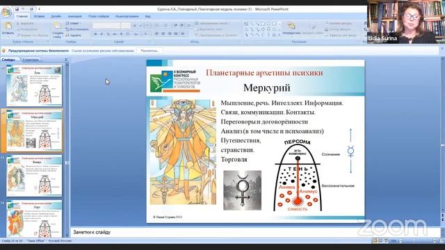The width and height of the screenshot is (445, 250).
Task: Click the font size combo box
Action: click(x=125, y=26)
